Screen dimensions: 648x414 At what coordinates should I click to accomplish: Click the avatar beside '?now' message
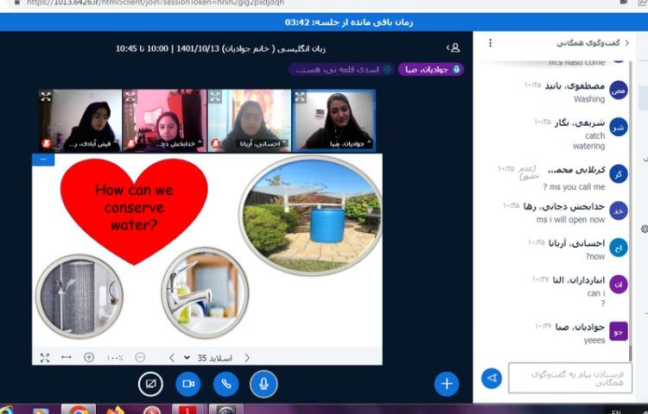coord(619,248)
